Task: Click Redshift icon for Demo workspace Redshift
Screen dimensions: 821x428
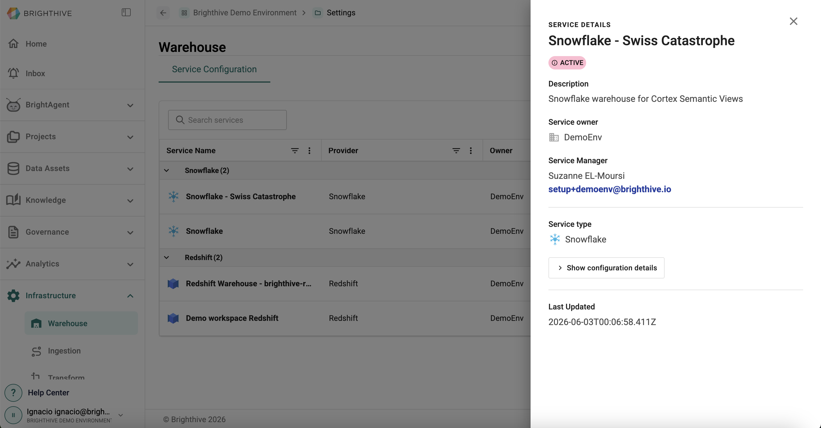Action: point(173,318)
